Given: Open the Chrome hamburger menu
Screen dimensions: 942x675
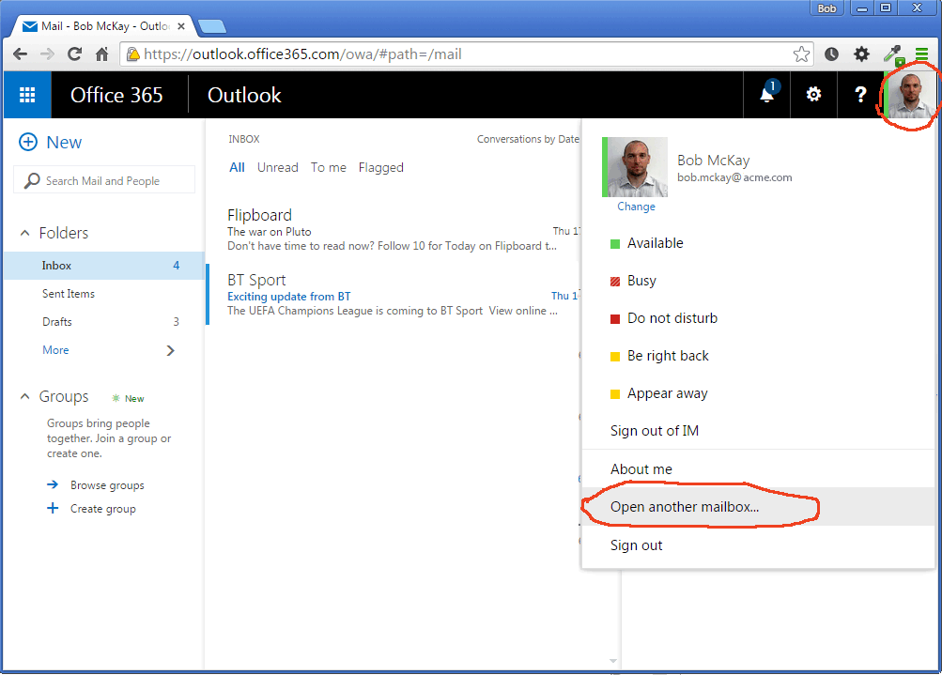Looking at the screenshot, I should click(x=921, y=54).
